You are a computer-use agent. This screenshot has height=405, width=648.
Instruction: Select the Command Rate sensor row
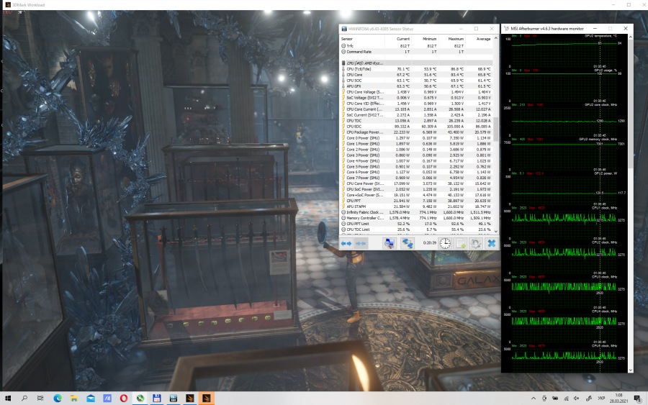(416, 52)
